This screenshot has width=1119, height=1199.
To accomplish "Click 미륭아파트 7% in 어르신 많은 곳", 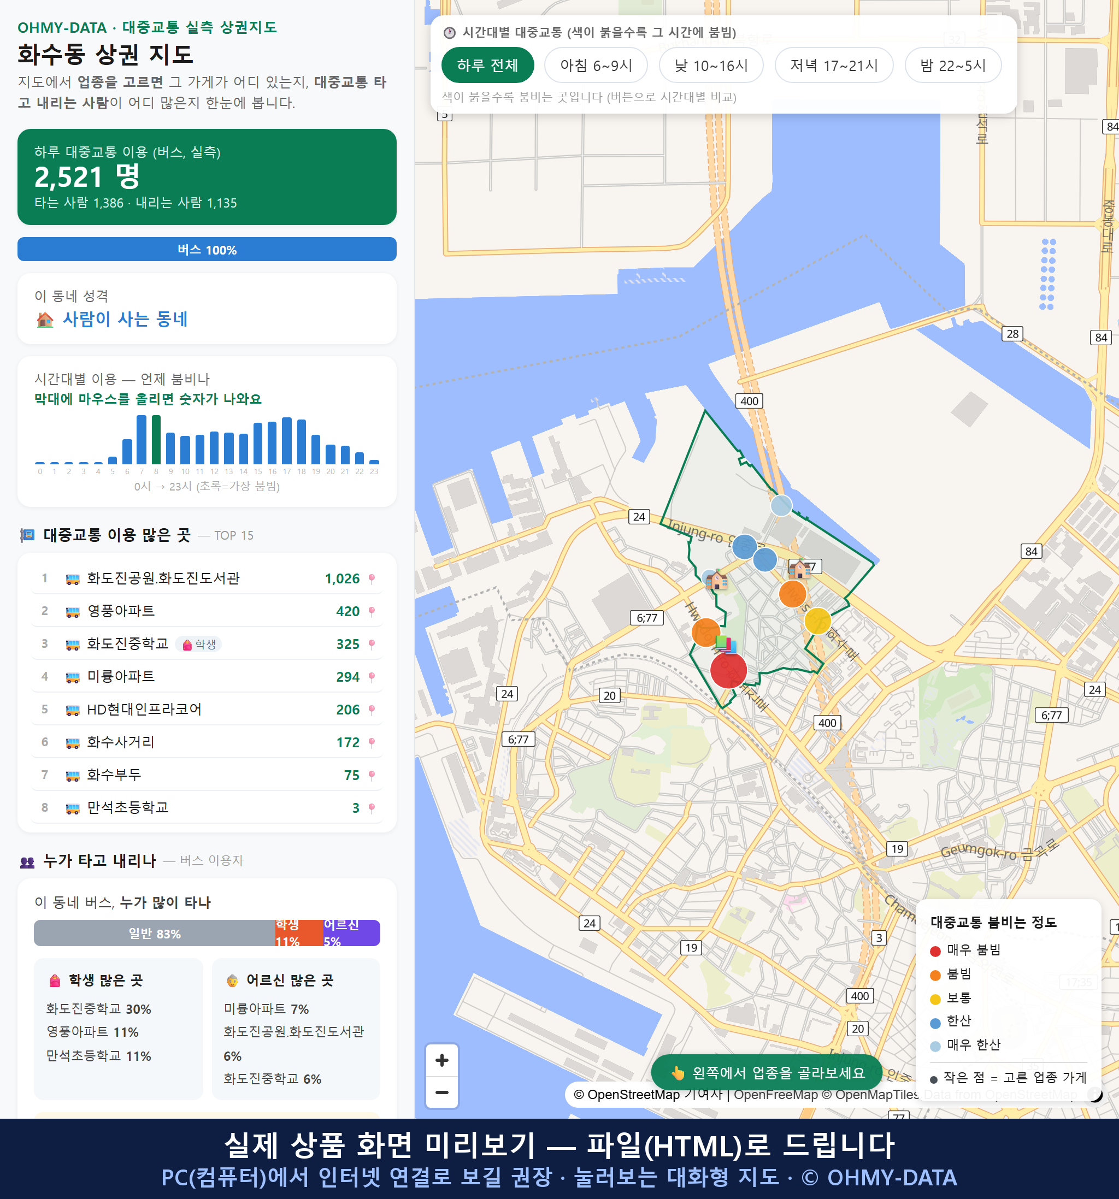I will (266, 1009).
